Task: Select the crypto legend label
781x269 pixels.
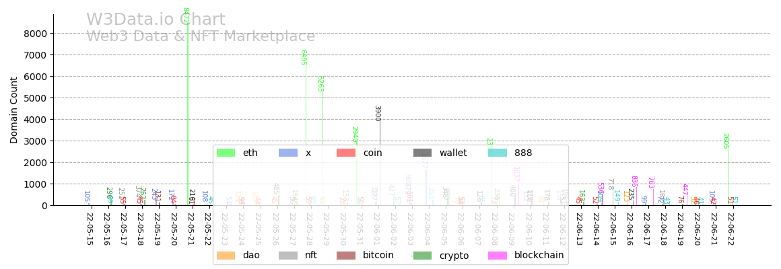Action: (454, 256)
